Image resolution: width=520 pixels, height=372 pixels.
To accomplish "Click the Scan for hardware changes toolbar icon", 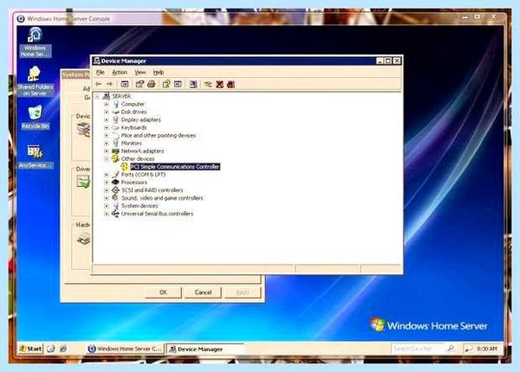I will coord(193,84).
